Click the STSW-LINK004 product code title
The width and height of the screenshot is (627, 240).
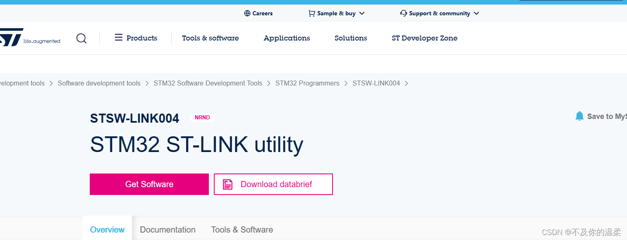pyautogui.click(x=135, y=119)
